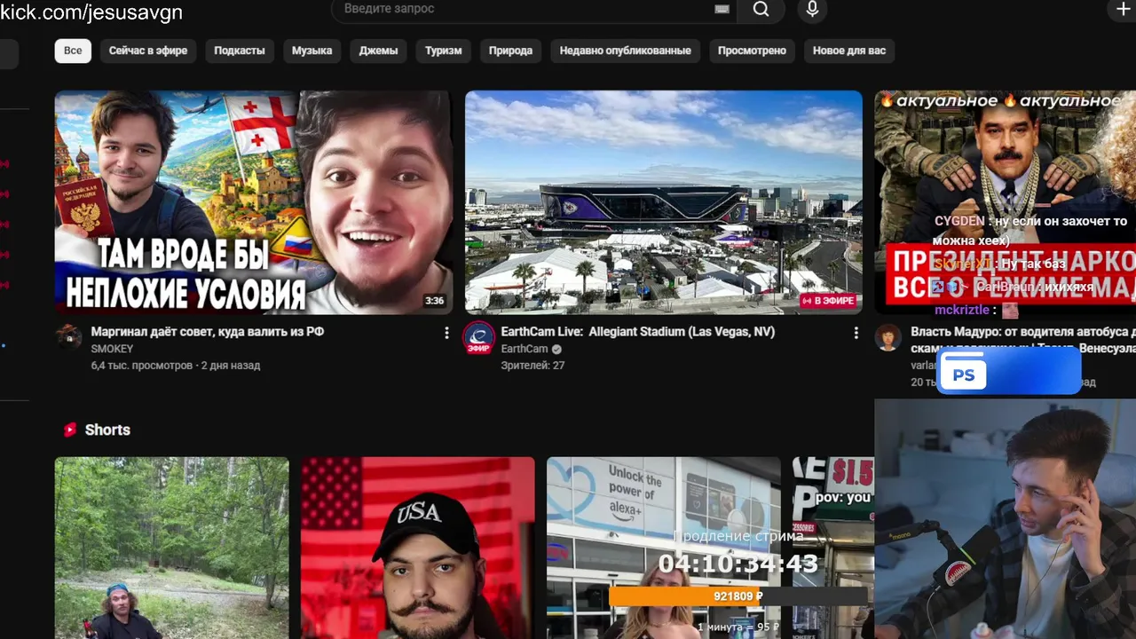1136x639 pixels.
Task: Open options menu for EarthCam Live video
Action: pyautogui.click(x=856, y=333)
